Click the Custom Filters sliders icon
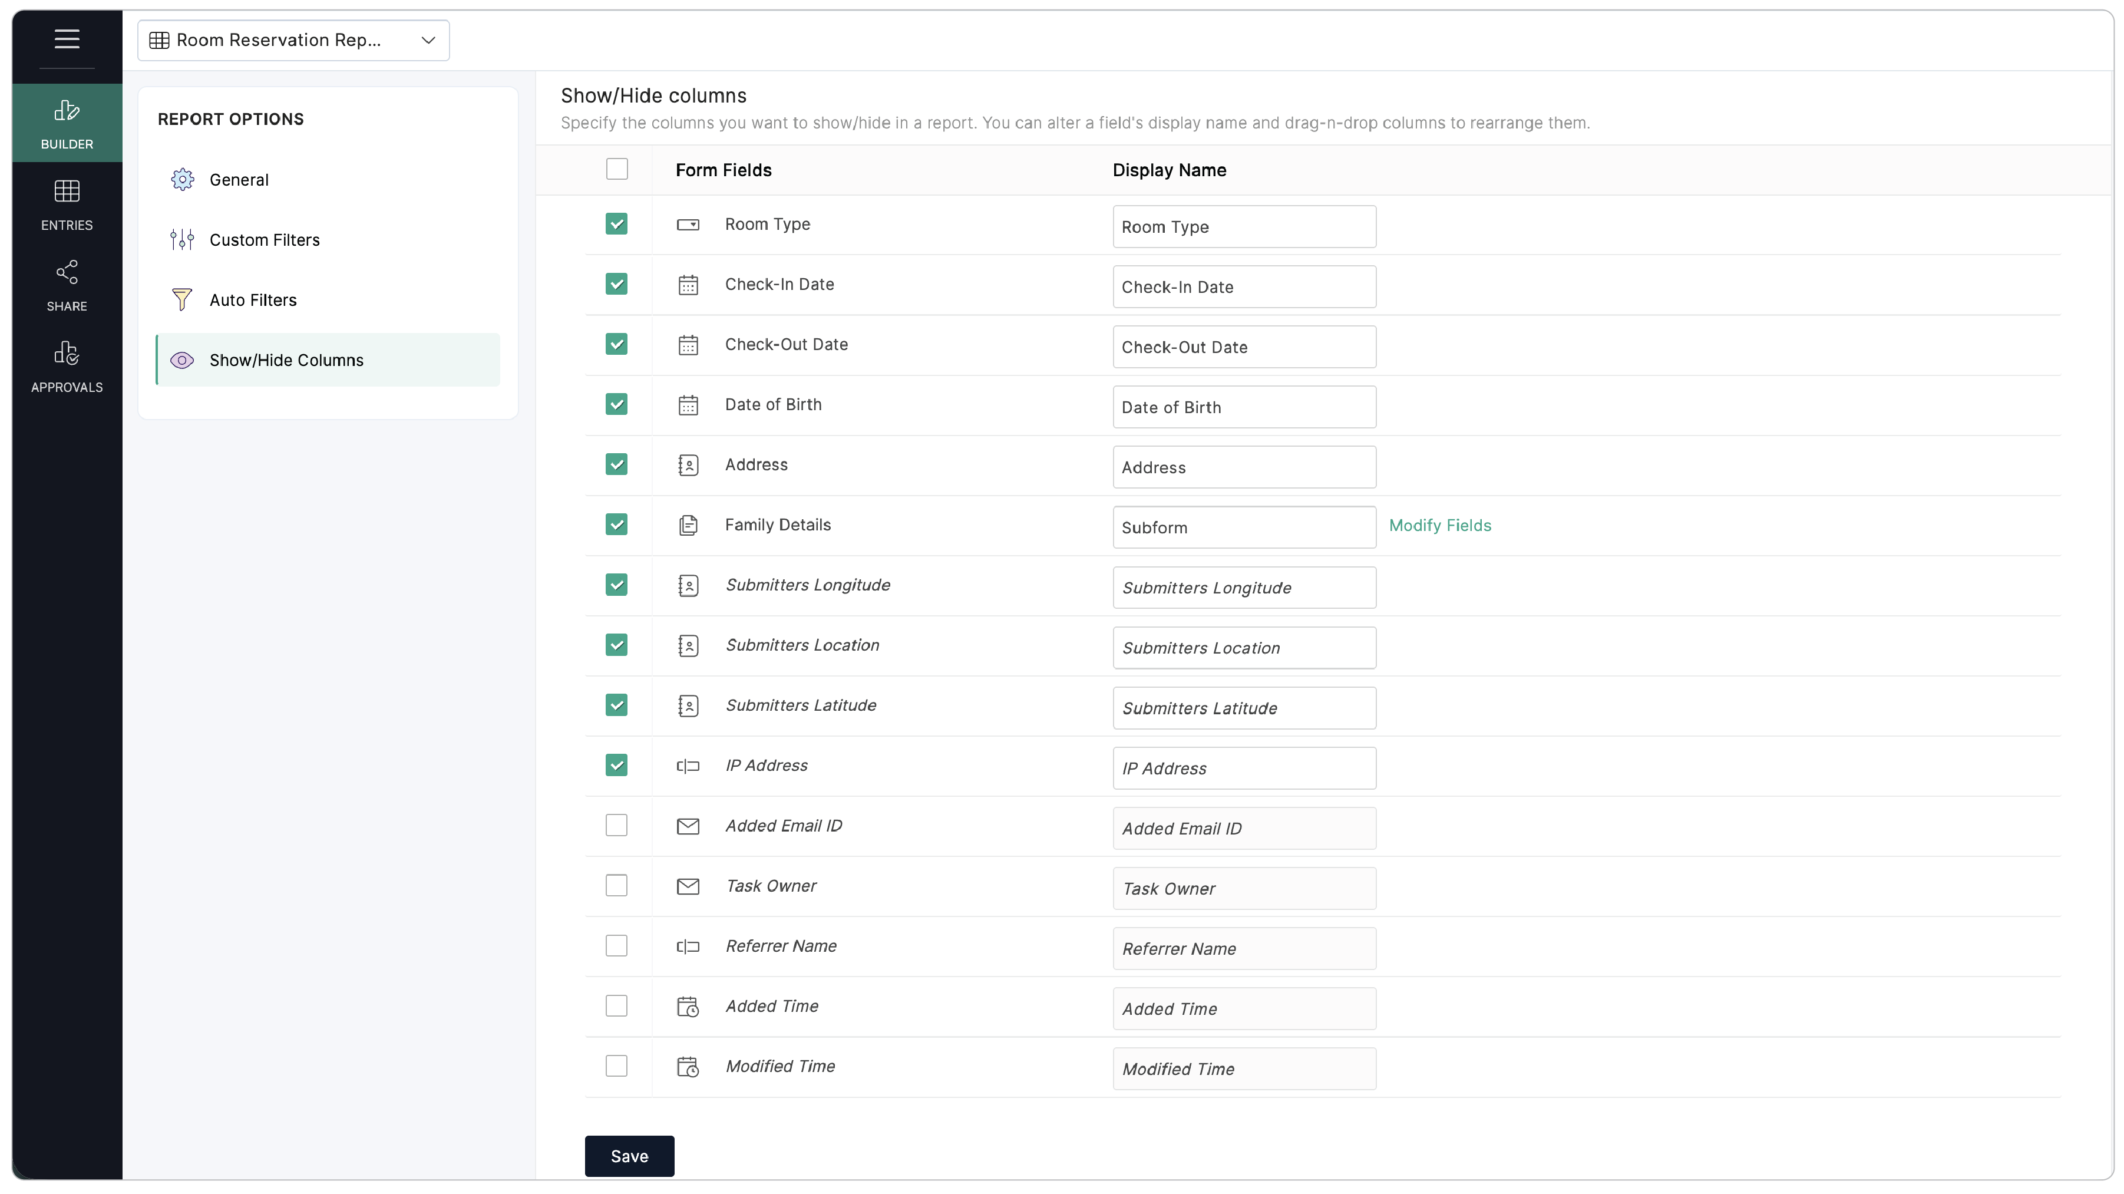 (x=182, y=240)
